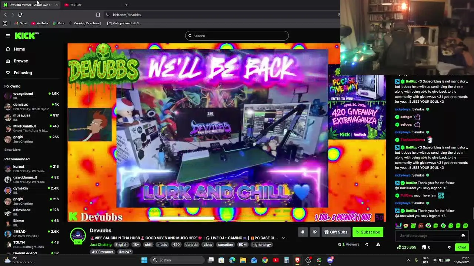The height and width of the screenshot is (266, 474).
Task: Open Chrome from the taskbar
Action: click(x=265, y=260)
